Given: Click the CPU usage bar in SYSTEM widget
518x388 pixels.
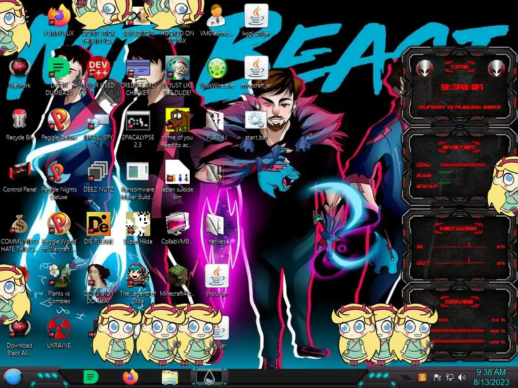Looking at the screenshot, I should (x=462, y=165).
